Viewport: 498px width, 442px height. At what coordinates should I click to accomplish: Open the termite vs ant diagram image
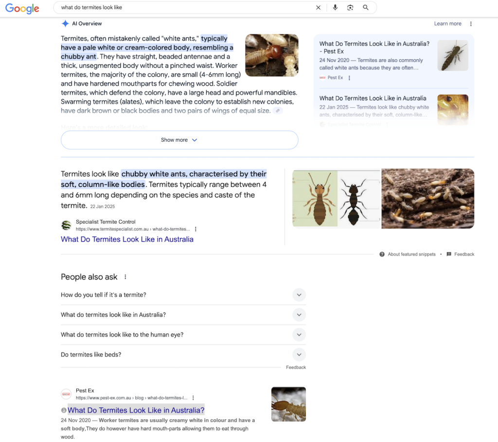[x=336, y=198]
